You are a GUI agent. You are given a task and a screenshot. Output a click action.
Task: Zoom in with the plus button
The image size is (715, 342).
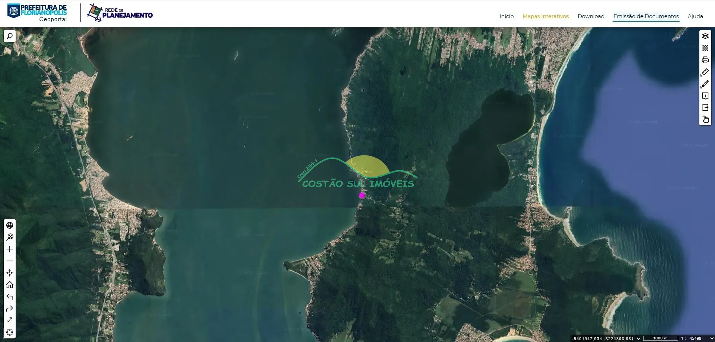tap(10, 249)
